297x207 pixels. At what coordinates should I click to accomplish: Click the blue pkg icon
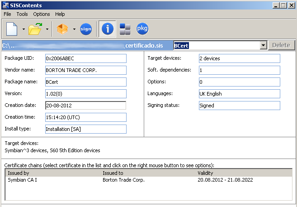(x=142, y=29)
